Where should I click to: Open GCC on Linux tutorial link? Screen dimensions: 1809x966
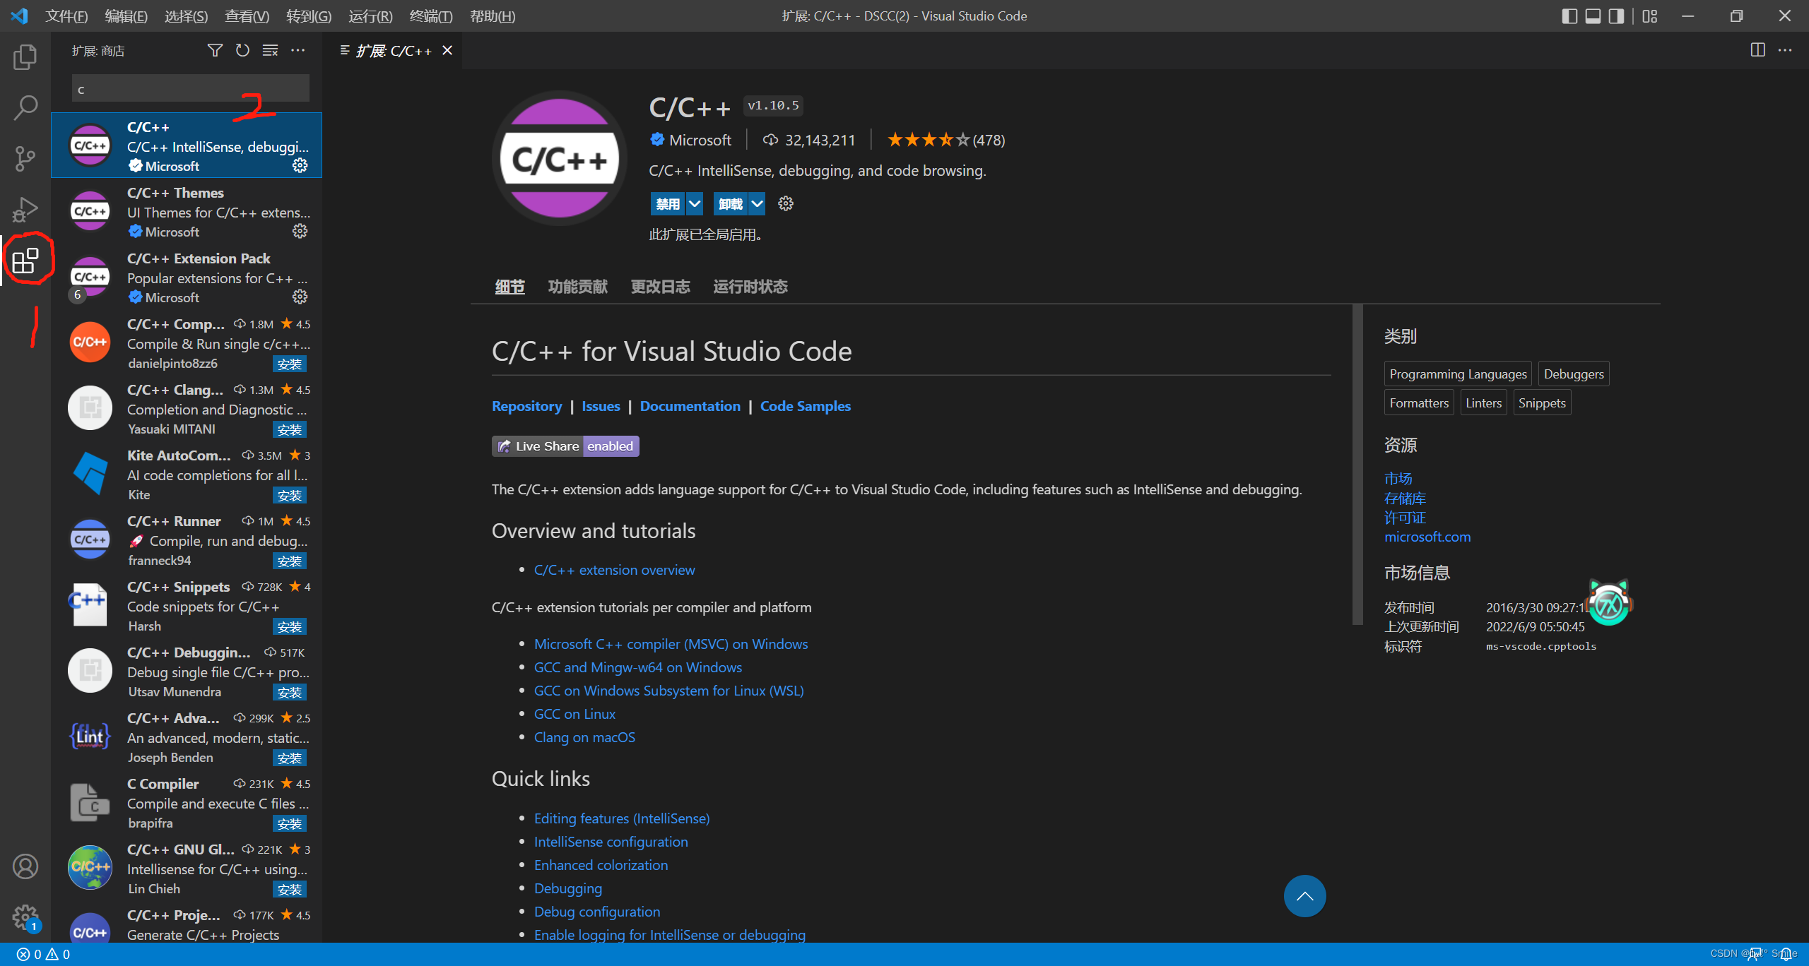click(574, 714)
